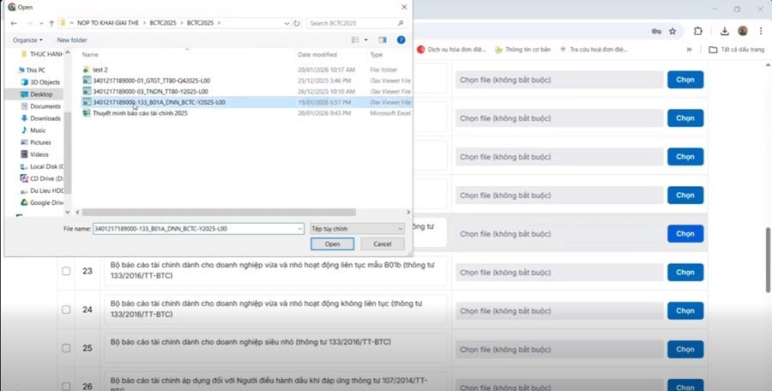Screen dimensions: 772x391
Task: Tick the checkbox for row 25
Action: pos(66,347)
